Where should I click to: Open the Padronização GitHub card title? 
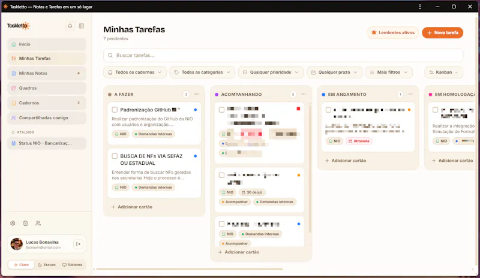pos(146,110)
